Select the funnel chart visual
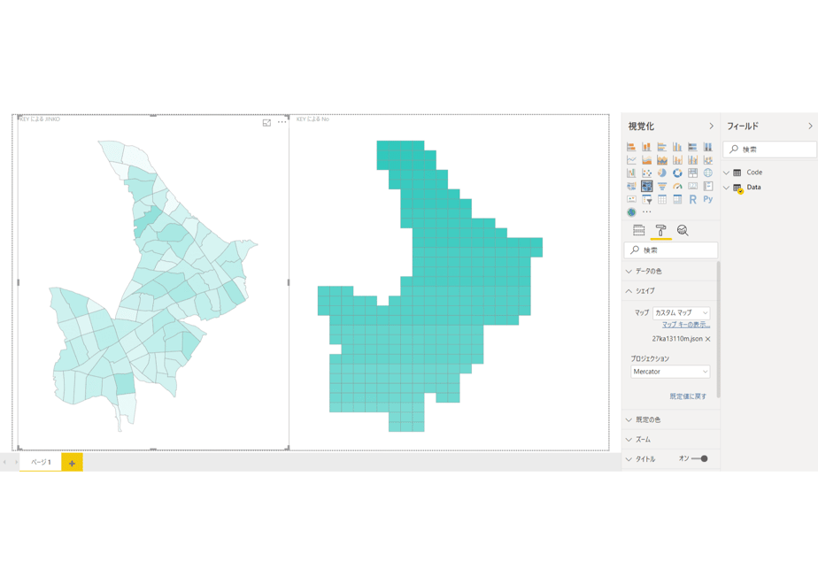 662,186
